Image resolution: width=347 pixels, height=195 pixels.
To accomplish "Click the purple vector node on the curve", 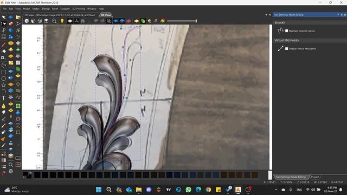I will tap(125, 75).
